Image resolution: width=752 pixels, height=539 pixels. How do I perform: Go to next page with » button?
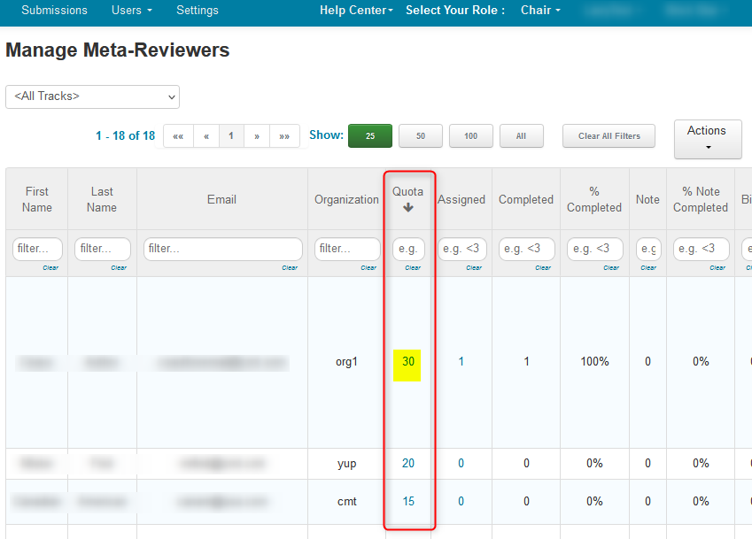coord(257,136)
